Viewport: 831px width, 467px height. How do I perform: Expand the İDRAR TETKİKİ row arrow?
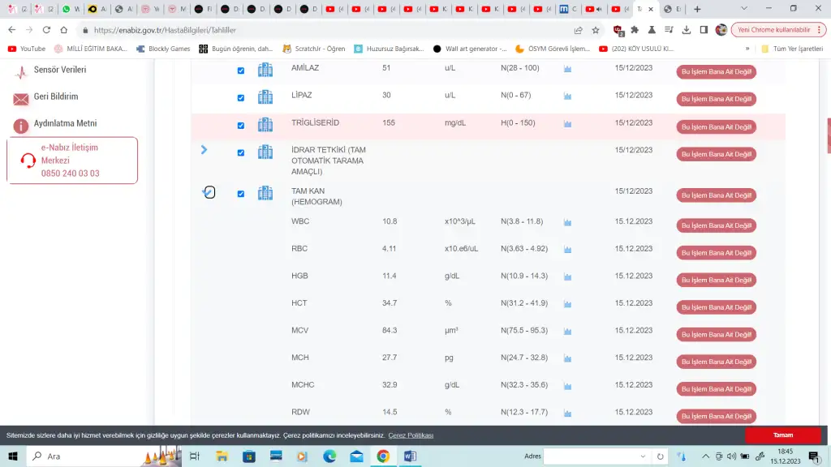pyautogui.click(x=204, y=150)
